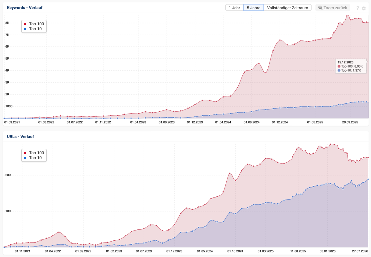
Task: Toggle Top-100 series in Keywords legend
Action: point(34,24)
